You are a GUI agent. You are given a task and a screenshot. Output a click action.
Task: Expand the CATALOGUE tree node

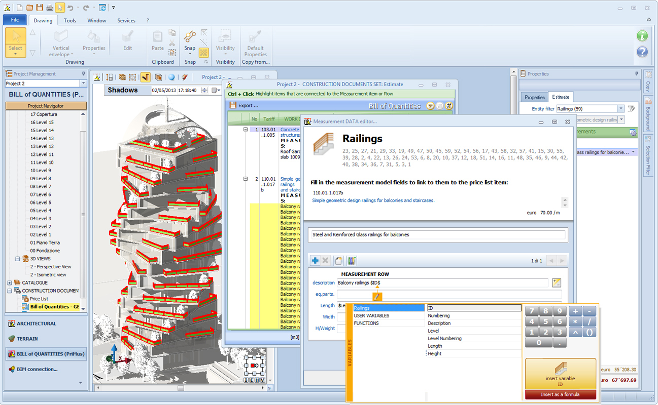click(x=10, y=283)
